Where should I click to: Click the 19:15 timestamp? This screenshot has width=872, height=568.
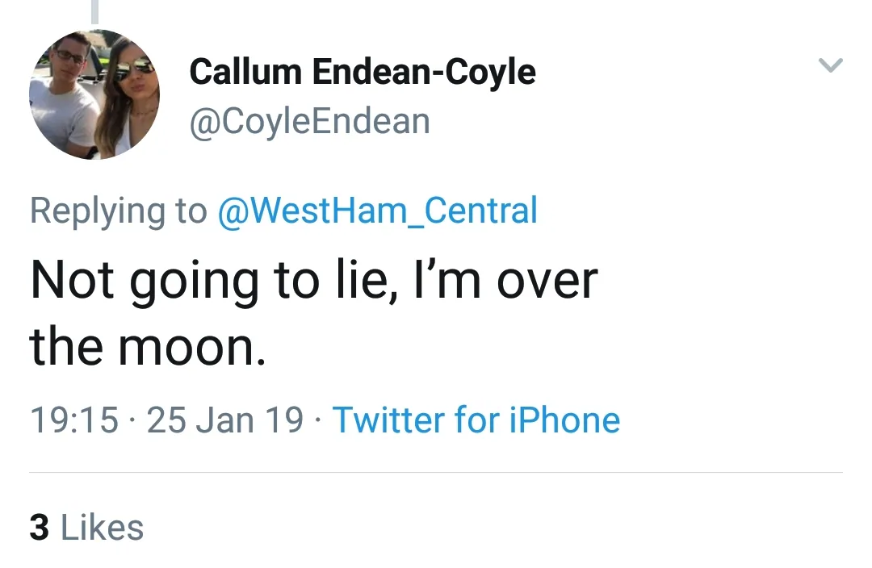coord(73,420)
